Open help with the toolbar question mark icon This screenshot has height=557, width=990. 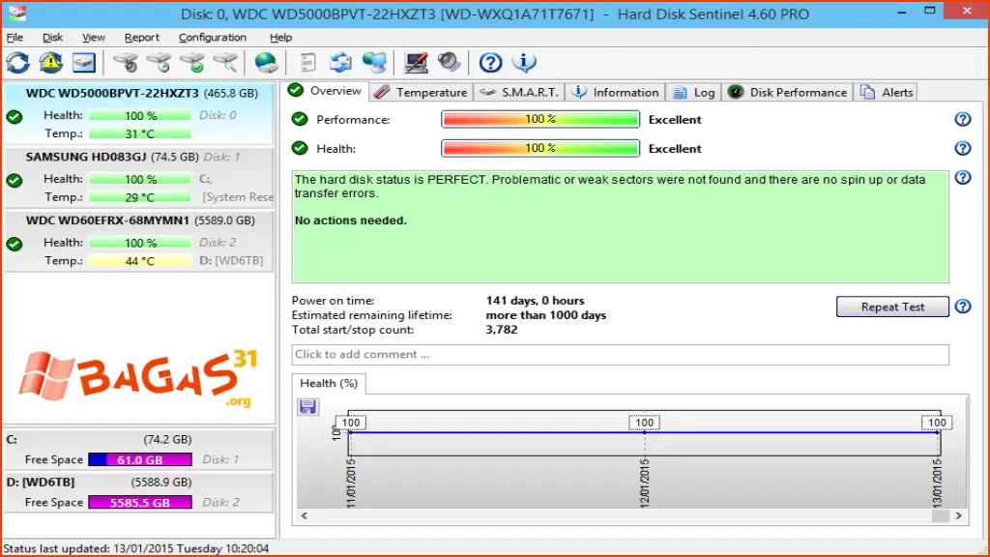pos(490,63)
